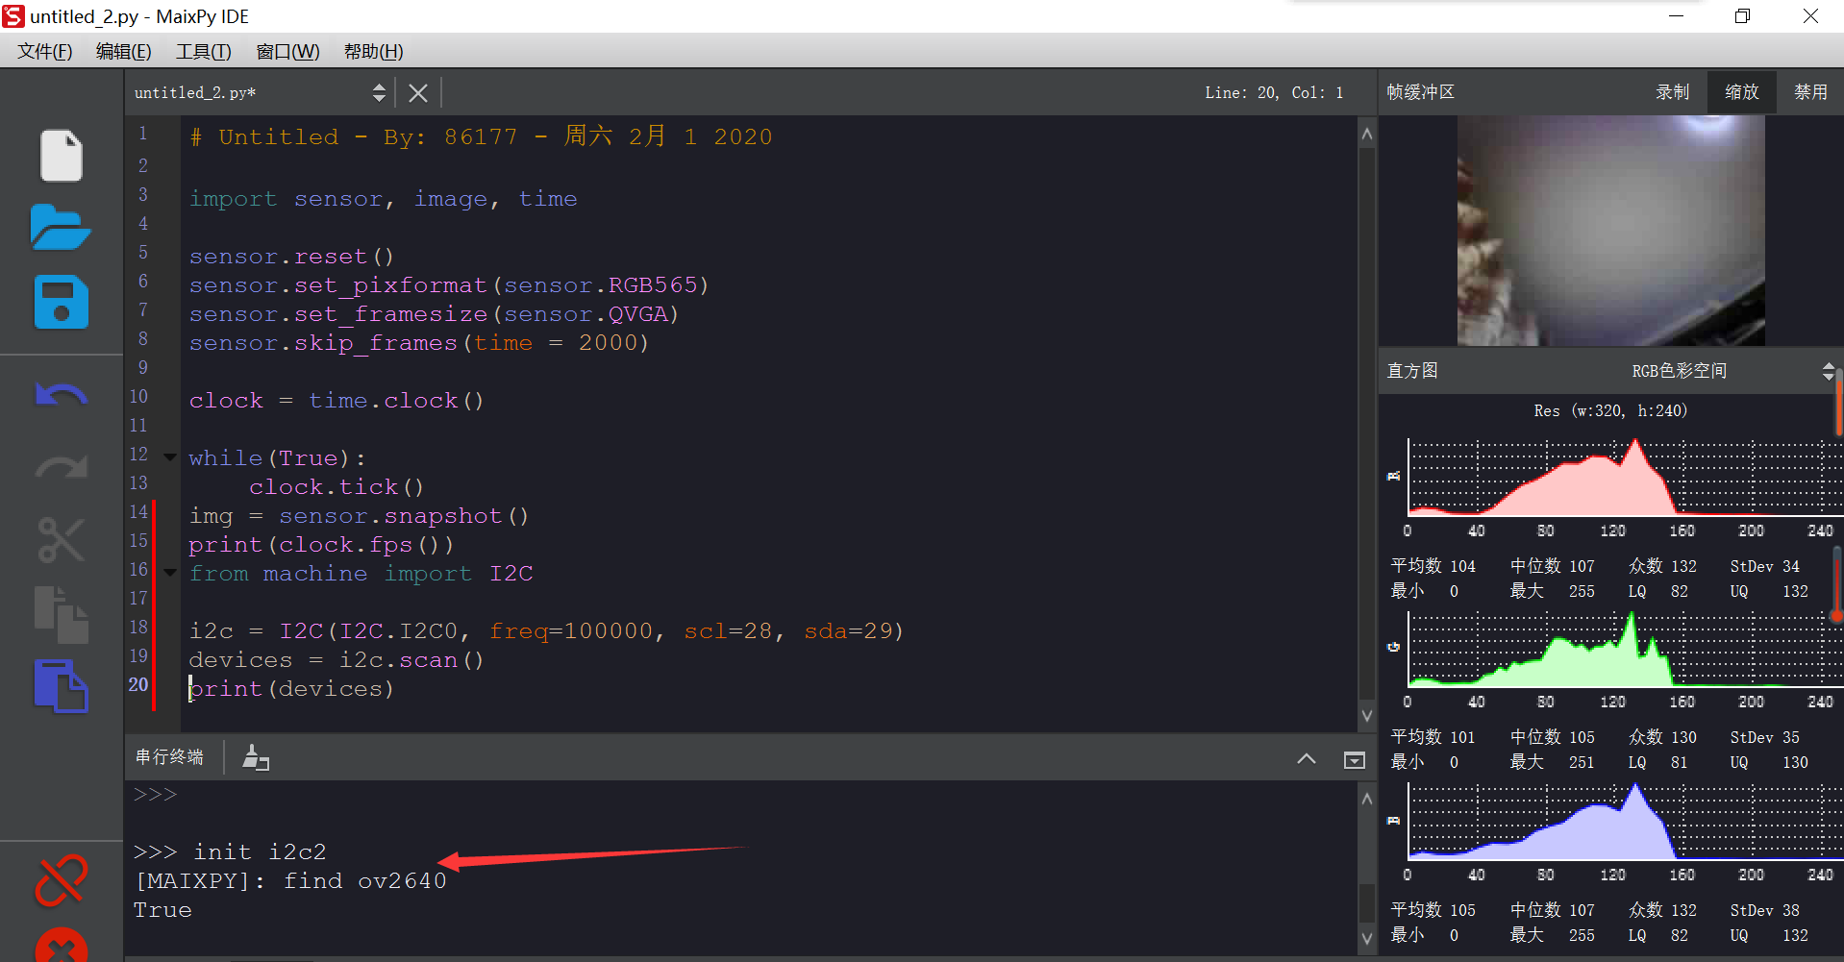Clear the serial terminal with the broom icon
The width and height of the screenshot is (1844, 962).
tap(255, 757)
